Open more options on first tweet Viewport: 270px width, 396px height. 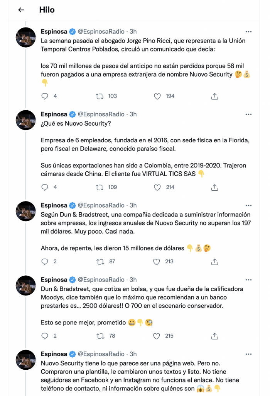[x=249, y=31]
